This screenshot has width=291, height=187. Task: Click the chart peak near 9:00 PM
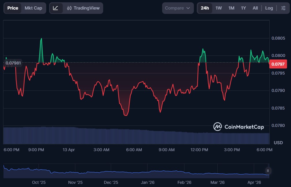coord(41,38)
